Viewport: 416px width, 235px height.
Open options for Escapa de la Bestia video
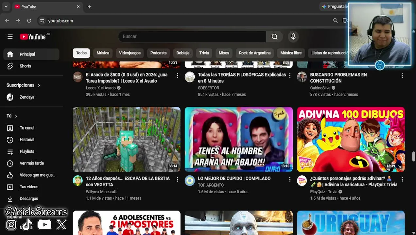[x=178, y=180]
